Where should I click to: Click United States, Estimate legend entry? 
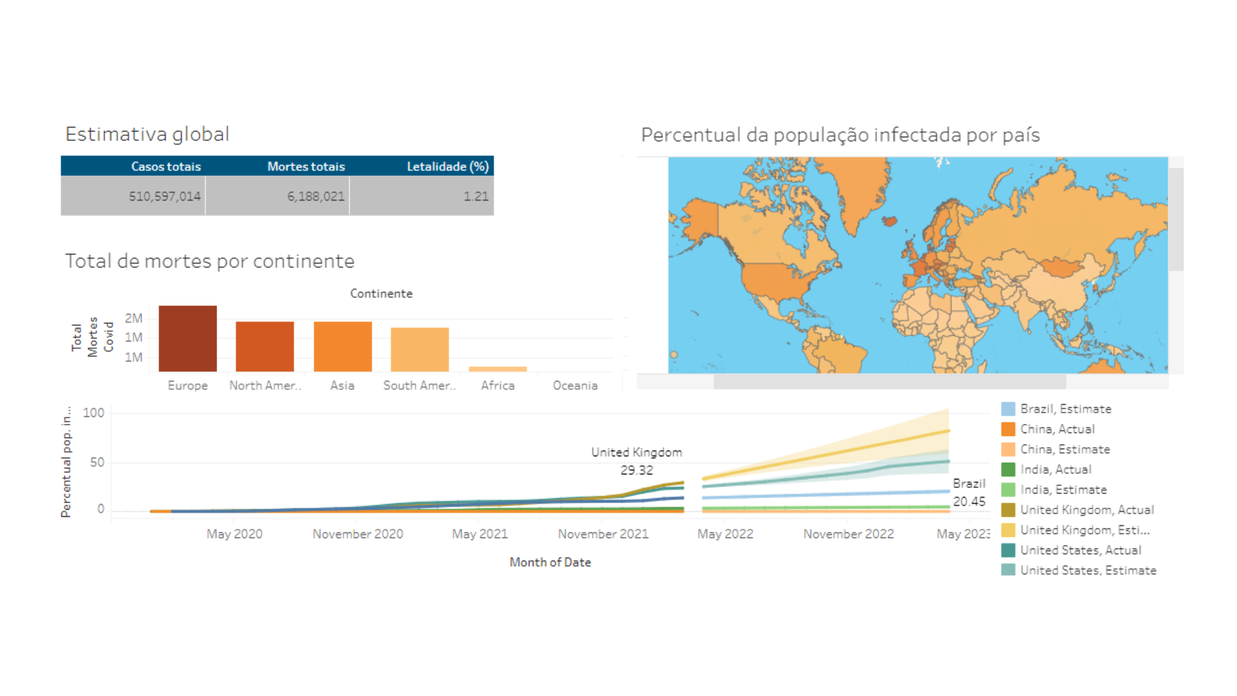pos(1088,570)
